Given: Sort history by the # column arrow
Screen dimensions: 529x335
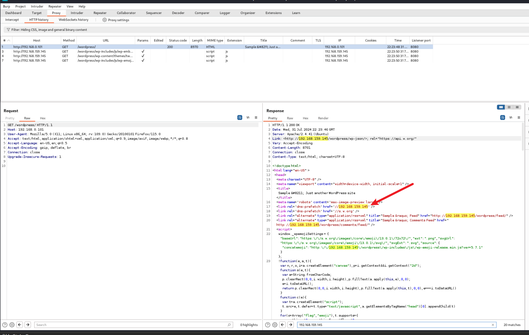Looking at the screenshot, I should pyautogui.click(x=9, y=41).
